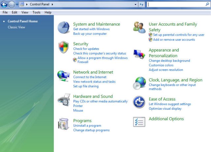Open the Help menu
The height and width of the screenshot is (152, 211).
click(x=48, y=13)
